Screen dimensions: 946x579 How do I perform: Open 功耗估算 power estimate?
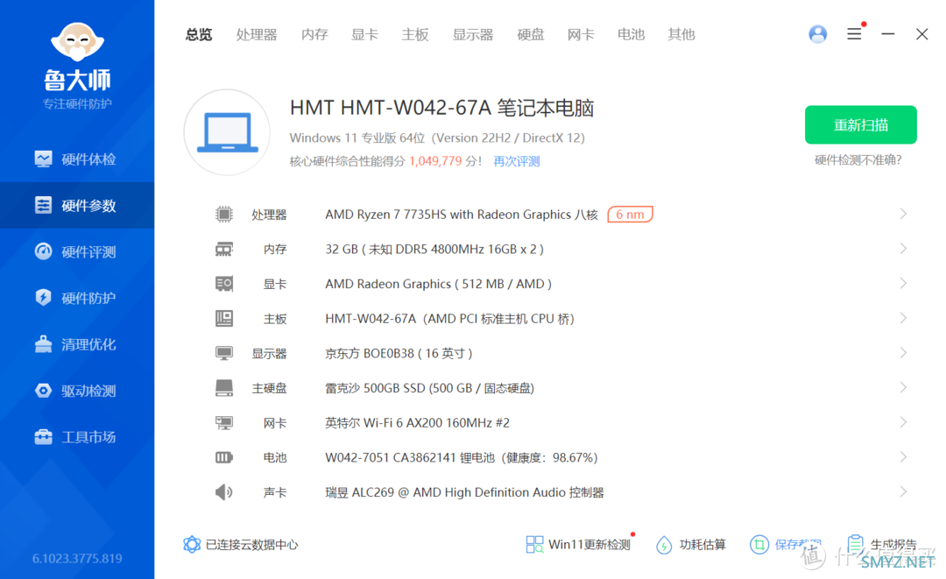pyautogui.click(x=691, y=545)
